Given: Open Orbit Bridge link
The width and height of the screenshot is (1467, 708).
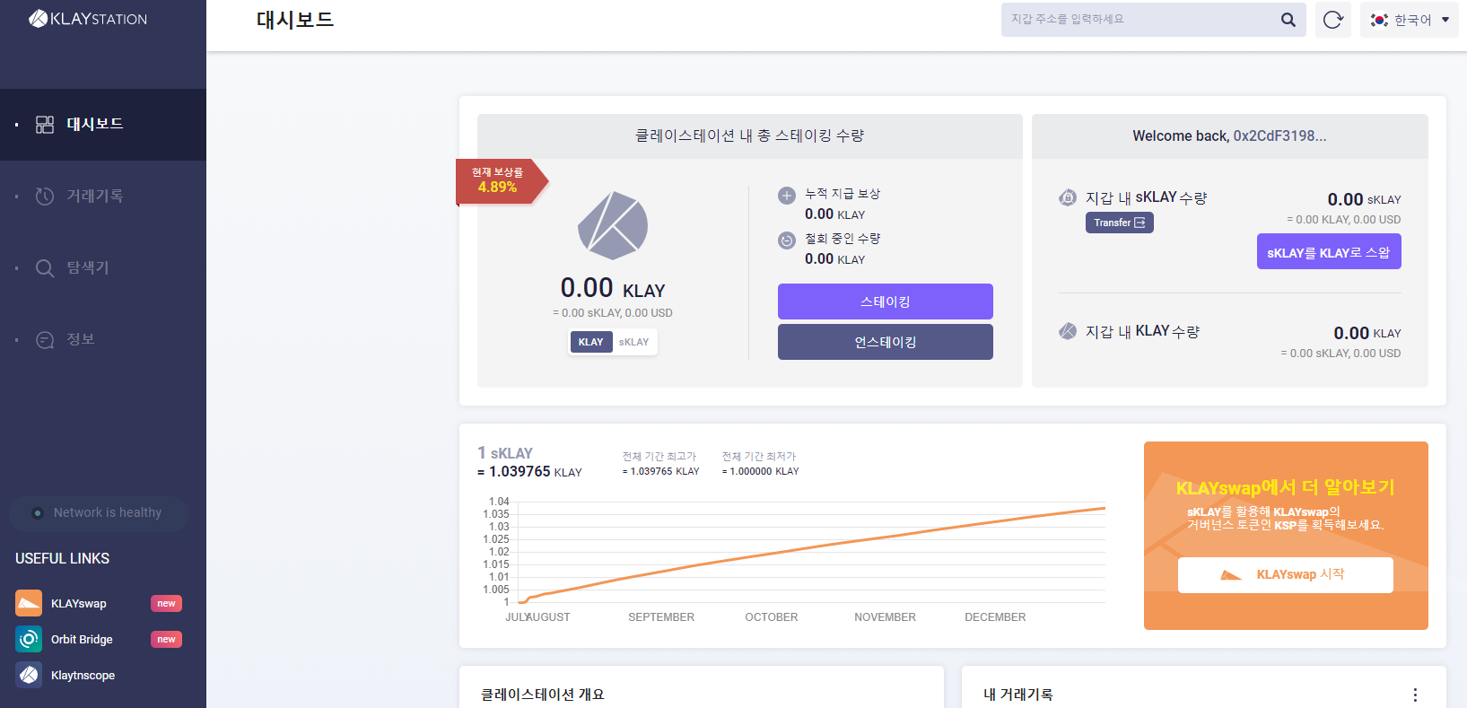Looking at the screenshot, I should [82, 640].
